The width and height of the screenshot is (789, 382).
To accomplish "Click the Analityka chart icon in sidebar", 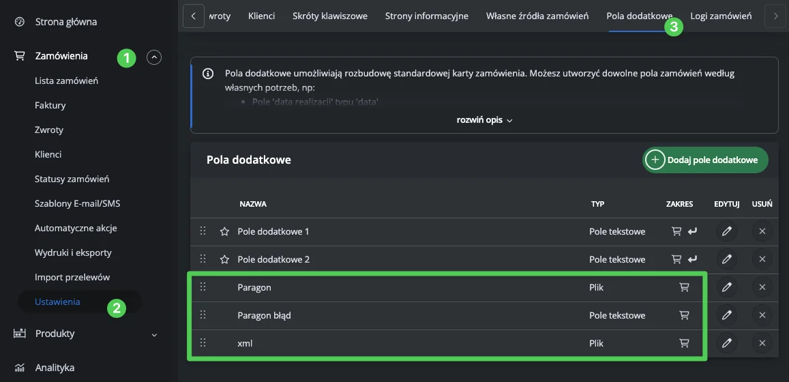I will pyautogui.click(x=20, y=368).
